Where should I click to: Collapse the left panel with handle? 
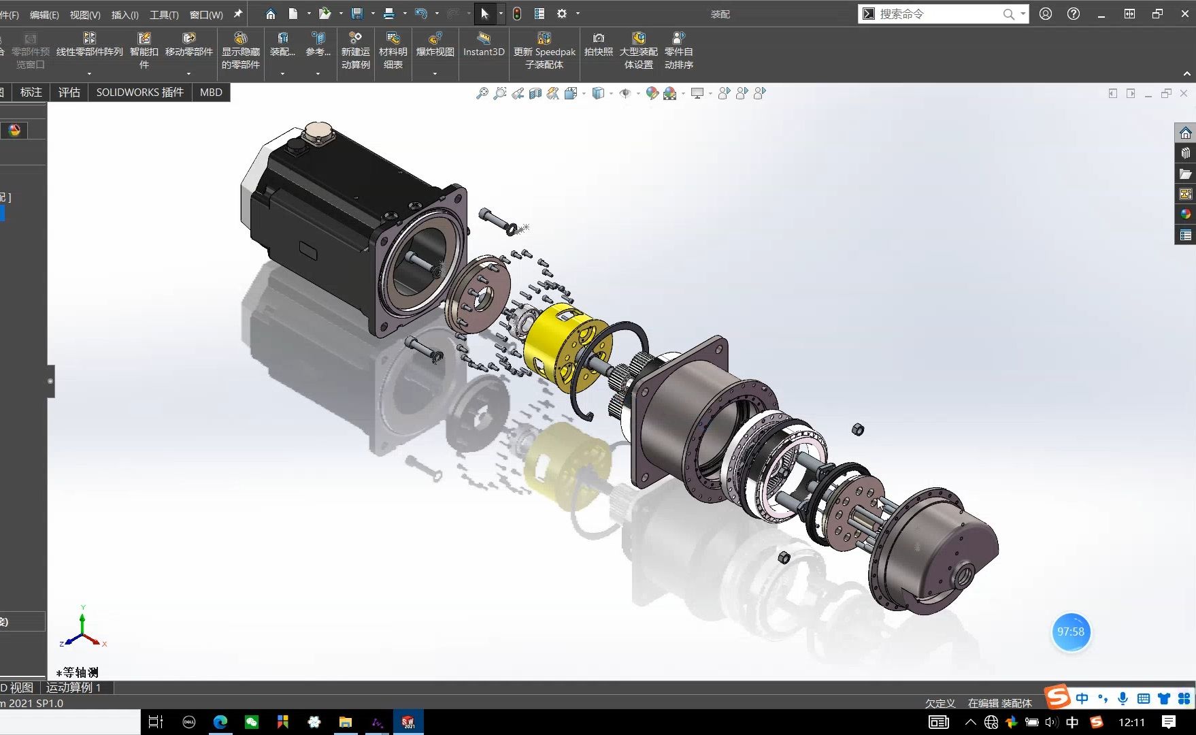pyautogui.click(x=50, y=381)
